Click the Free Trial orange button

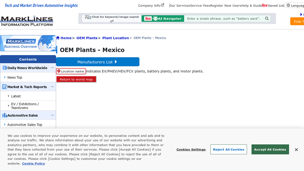(297, 21)
